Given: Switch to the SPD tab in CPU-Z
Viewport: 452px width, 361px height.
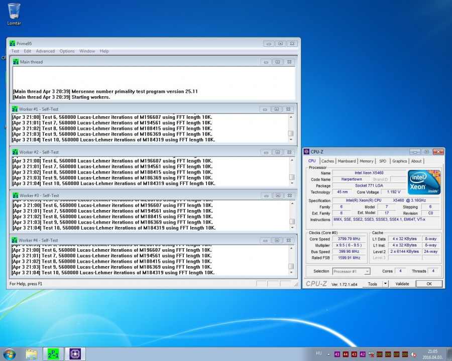Looking at the screenshot, I should (x=383, y=161).
